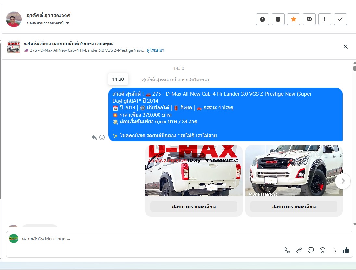Viewport: 356px width, 270px height.
Task: Open emoji picker in reply bar
Action: point(323,250)
